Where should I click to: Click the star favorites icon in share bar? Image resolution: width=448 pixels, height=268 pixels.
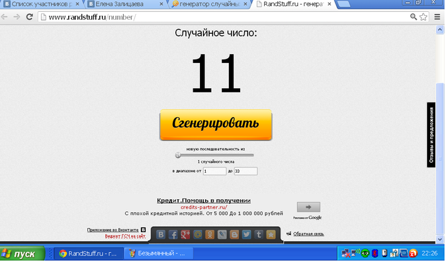[x=271, y=234]
